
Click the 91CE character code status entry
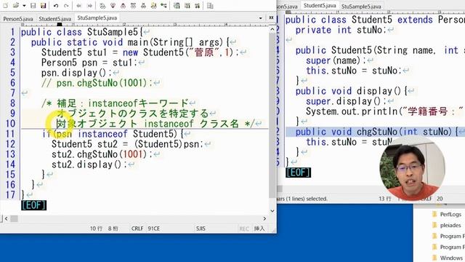tap(153, 229)
